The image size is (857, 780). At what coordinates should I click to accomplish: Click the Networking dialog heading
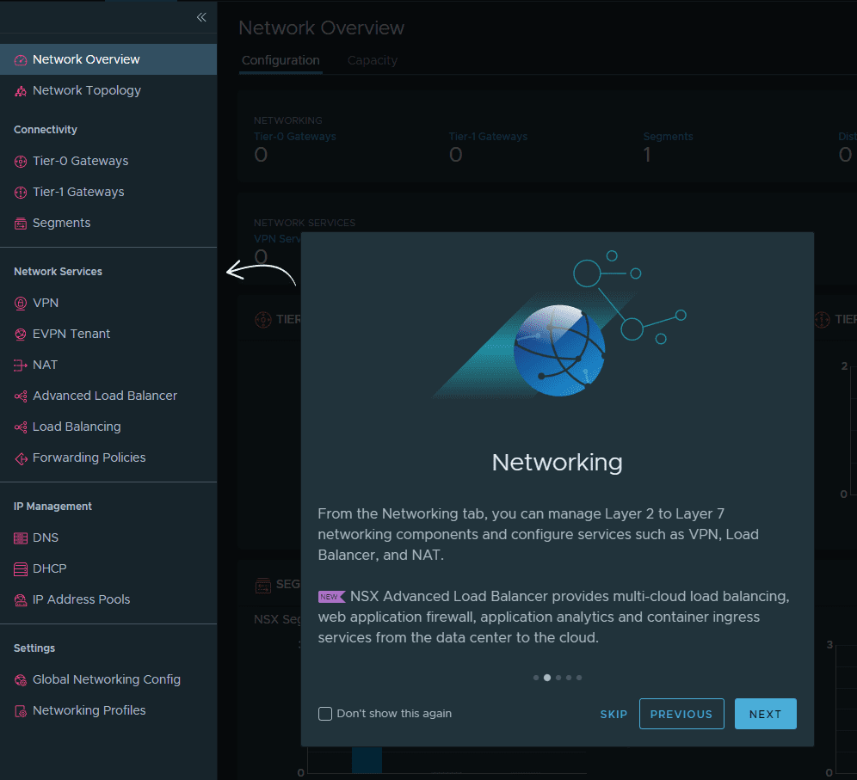557,463
